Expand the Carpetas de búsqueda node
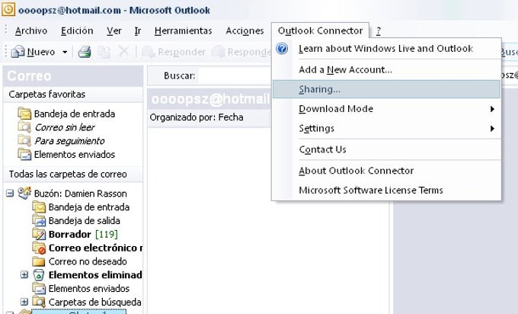The height and width of the screenshot is (314, 518). tap(24, 302)
